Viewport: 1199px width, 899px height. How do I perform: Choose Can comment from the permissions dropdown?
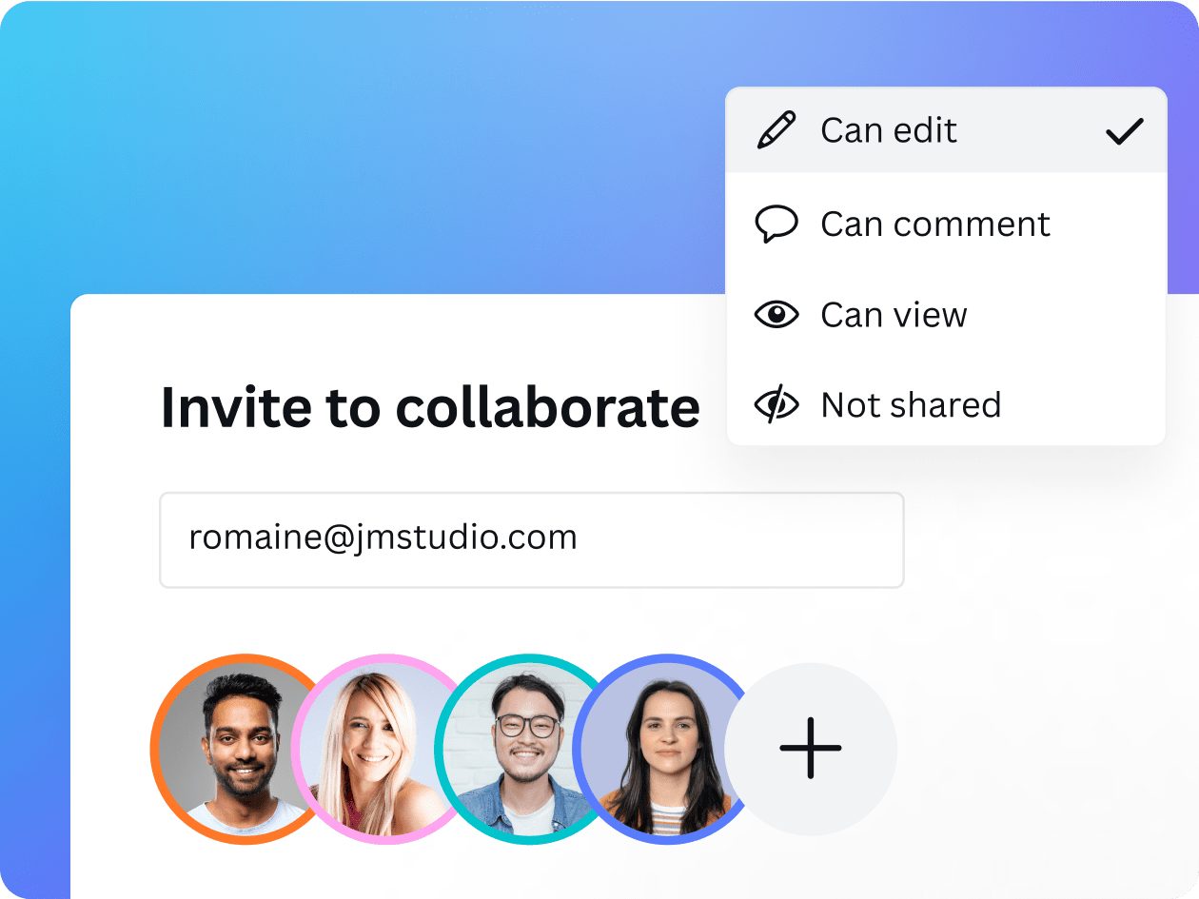(x=934, y=224)
